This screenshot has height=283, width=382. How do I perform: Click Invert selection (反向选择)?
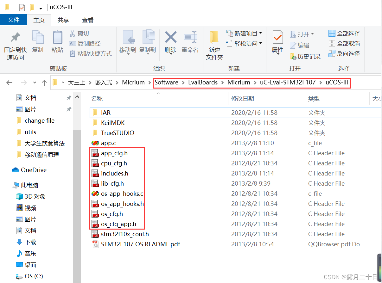[x=344, y=53]
